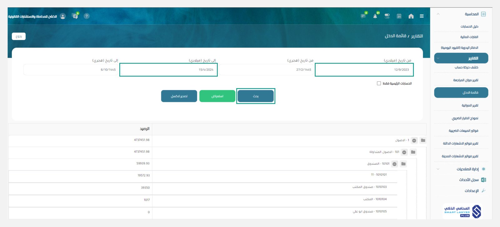Click folder icon of الاصول المتداولة row
Screen dimensions: 500x227
click(x=413, y=152)
